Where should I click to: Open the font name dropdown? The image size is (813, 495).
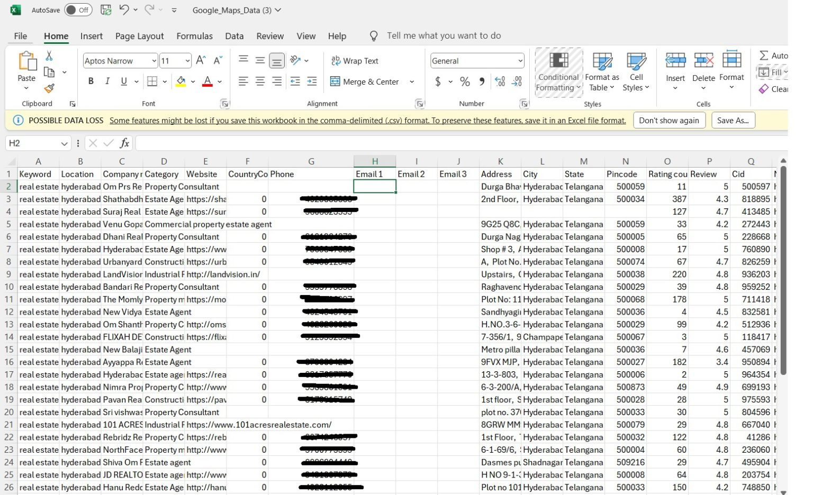tap(153, 61)
